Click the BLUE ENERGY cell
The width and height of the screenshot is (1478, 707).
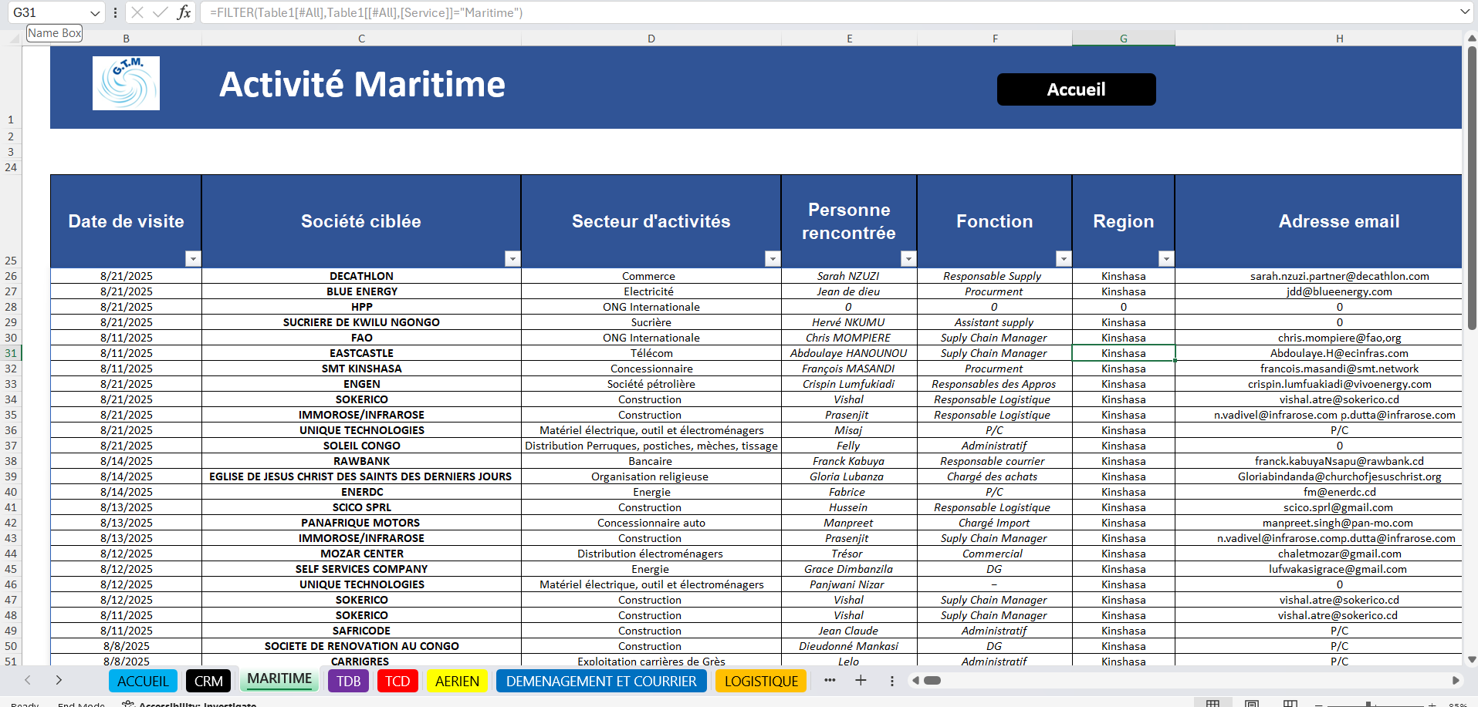pos(361,291)
